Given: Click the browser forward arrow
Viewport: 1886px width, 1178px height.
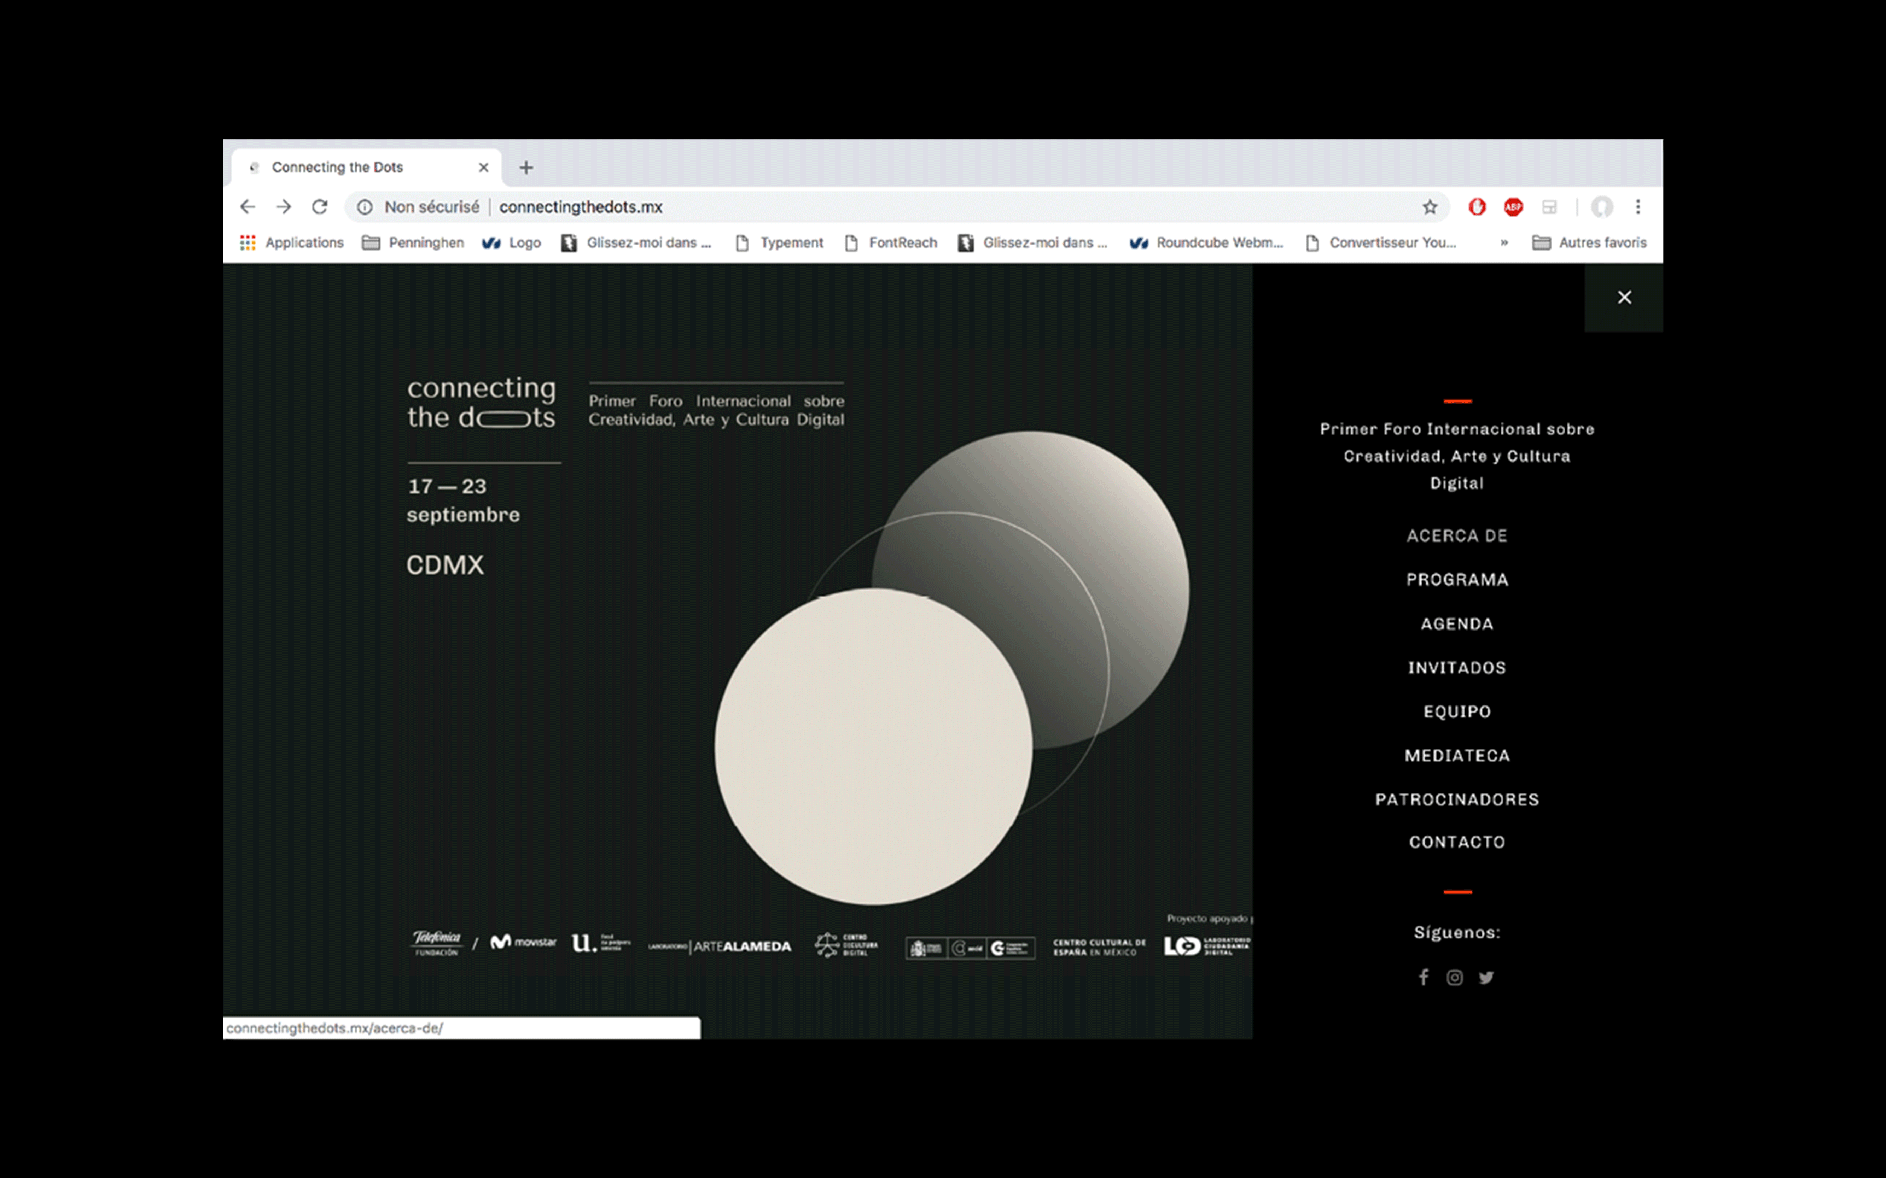Looking at the screenshot, I should tap(284, 206).
